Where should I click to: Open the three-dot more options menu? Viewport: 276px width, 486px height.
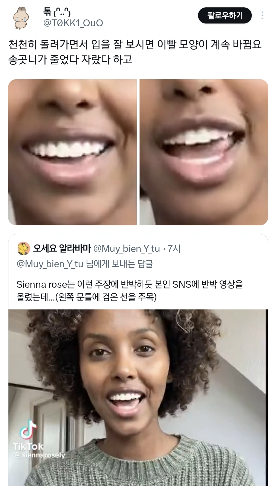pos(262,16)
